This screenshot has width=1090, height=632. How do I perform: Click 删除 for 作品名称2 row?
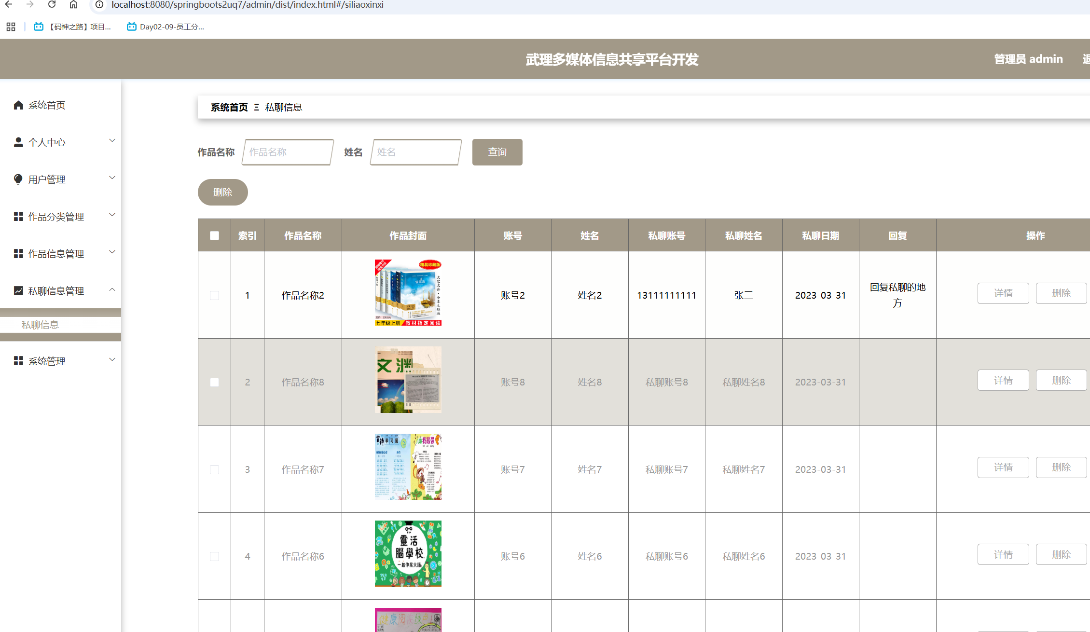pyautogui.click(x=1061, y=293)
